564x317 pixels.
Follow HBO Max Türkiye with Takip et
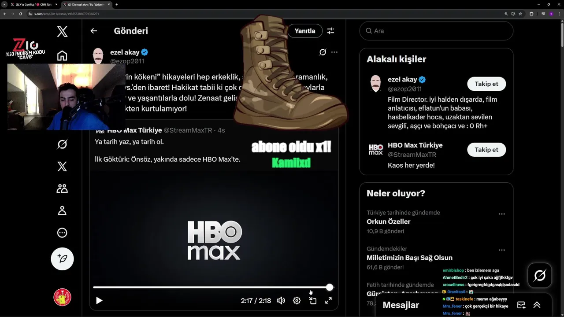point(486,150)
